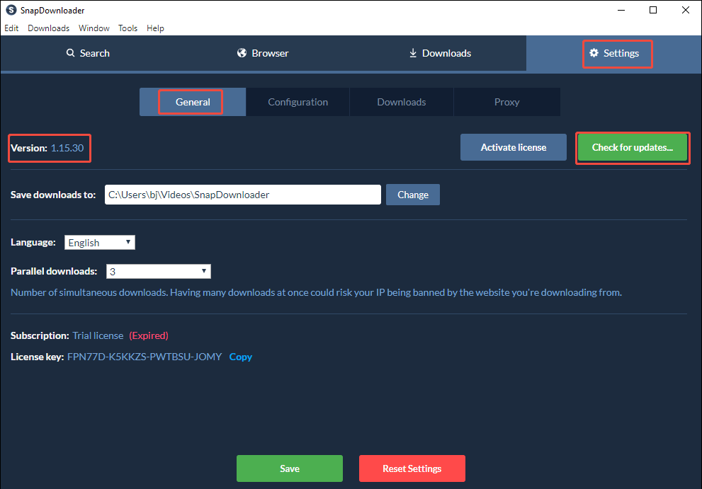Open the Tools menu
The image size is (702, 489).
128,28
